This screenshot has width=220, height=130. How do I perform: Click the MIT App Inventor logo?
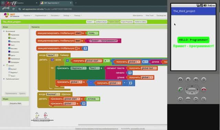(11, 15)
